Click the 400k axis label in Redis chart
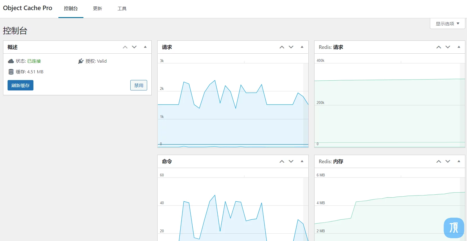This screenshot has height=241, width=467. pos(320,60)
